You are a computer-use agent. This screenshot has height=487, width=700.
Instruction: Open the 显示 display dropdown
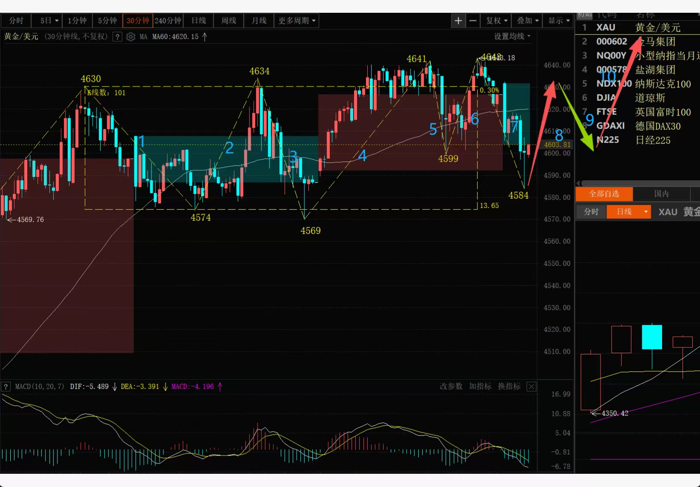pyautogui.click(x=558, y=20)
